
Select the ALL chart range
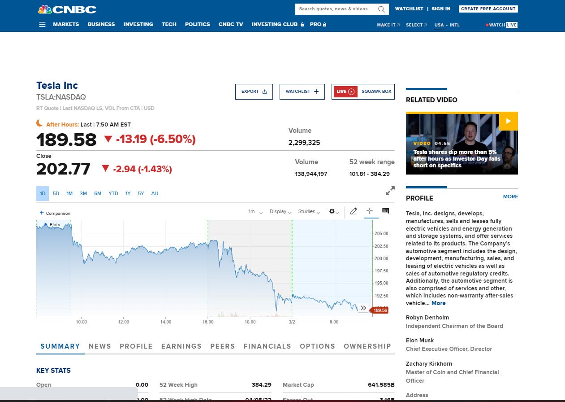pos(155,194)
